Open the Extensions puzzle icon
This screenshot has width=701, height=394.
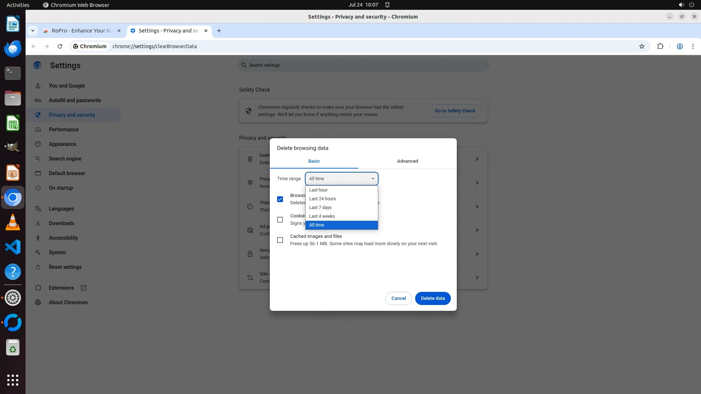coord(660,46)
